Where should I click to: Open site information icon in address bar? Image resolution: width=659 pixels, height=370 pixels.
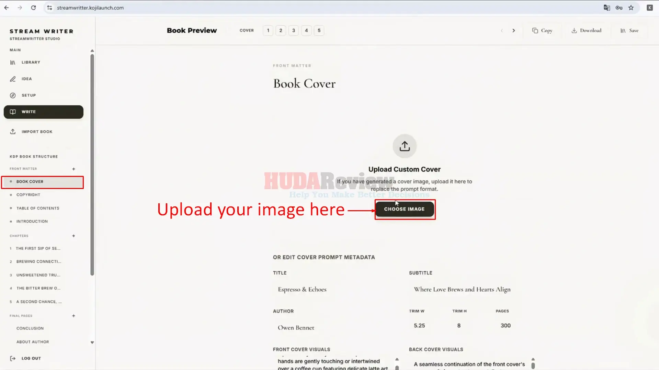click(x=49, y=8)
